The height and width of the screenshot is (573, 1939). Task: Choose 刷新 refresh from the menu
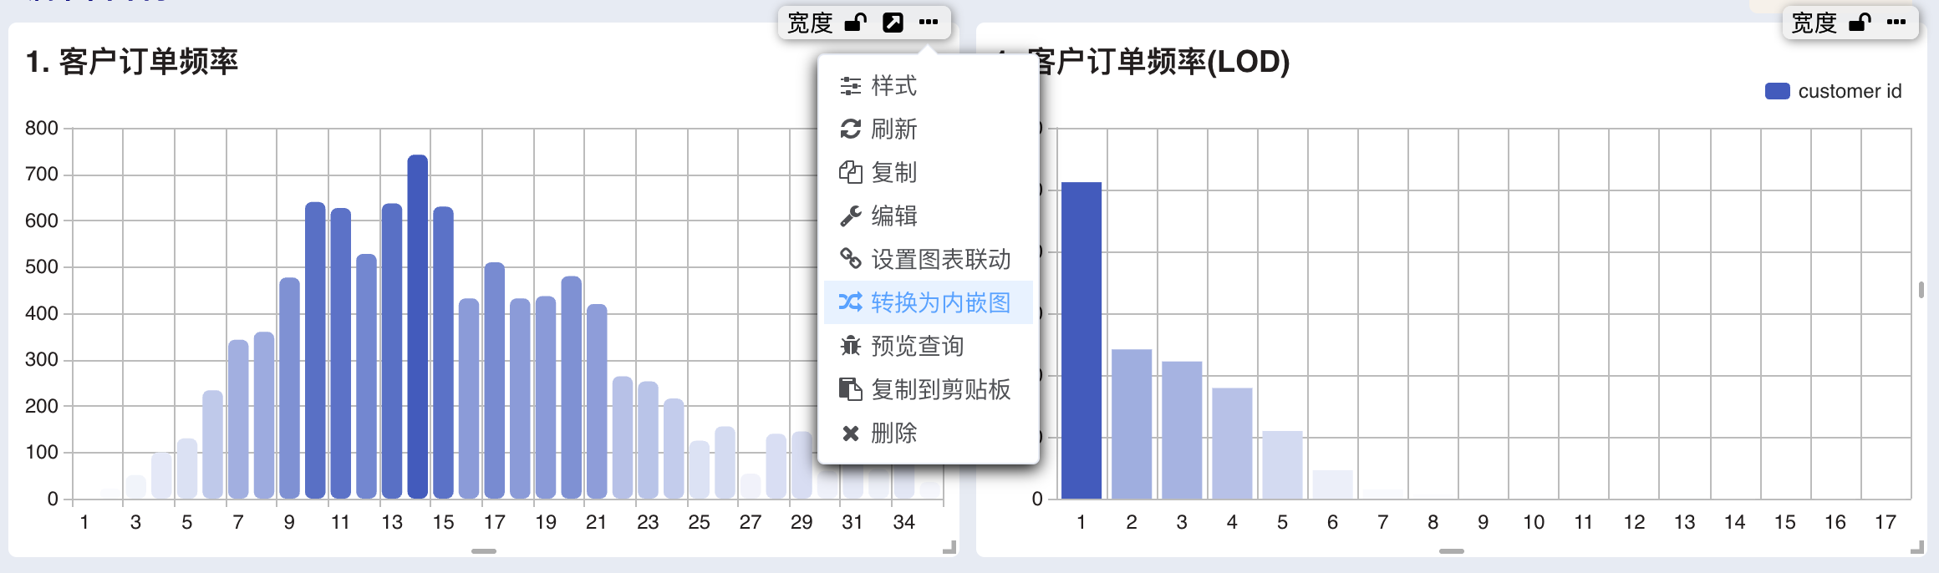928,129
